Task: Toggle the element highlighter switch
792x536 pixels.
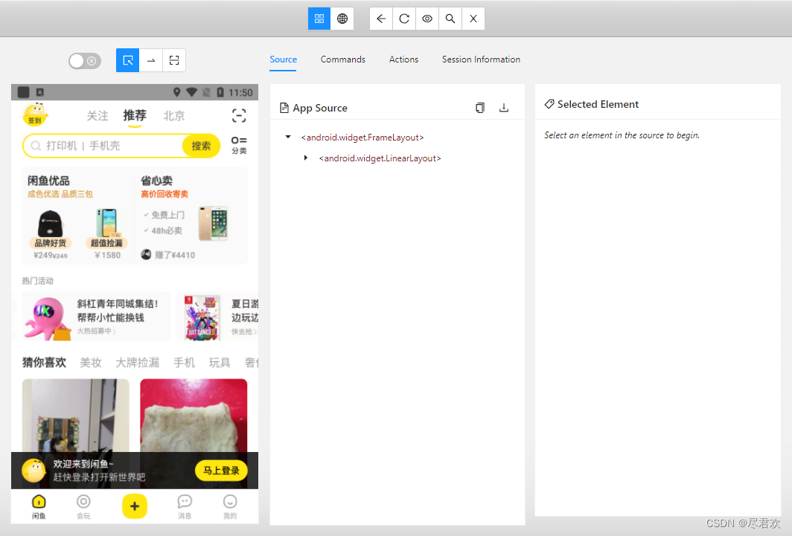Action: [85, 61]
